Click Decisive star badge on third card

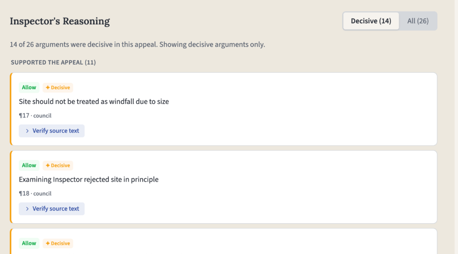(x=58, y=243)
